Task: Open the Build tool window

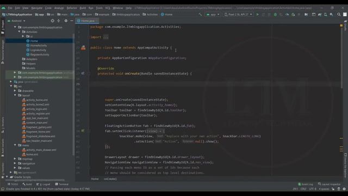Action: coord(27,184)
